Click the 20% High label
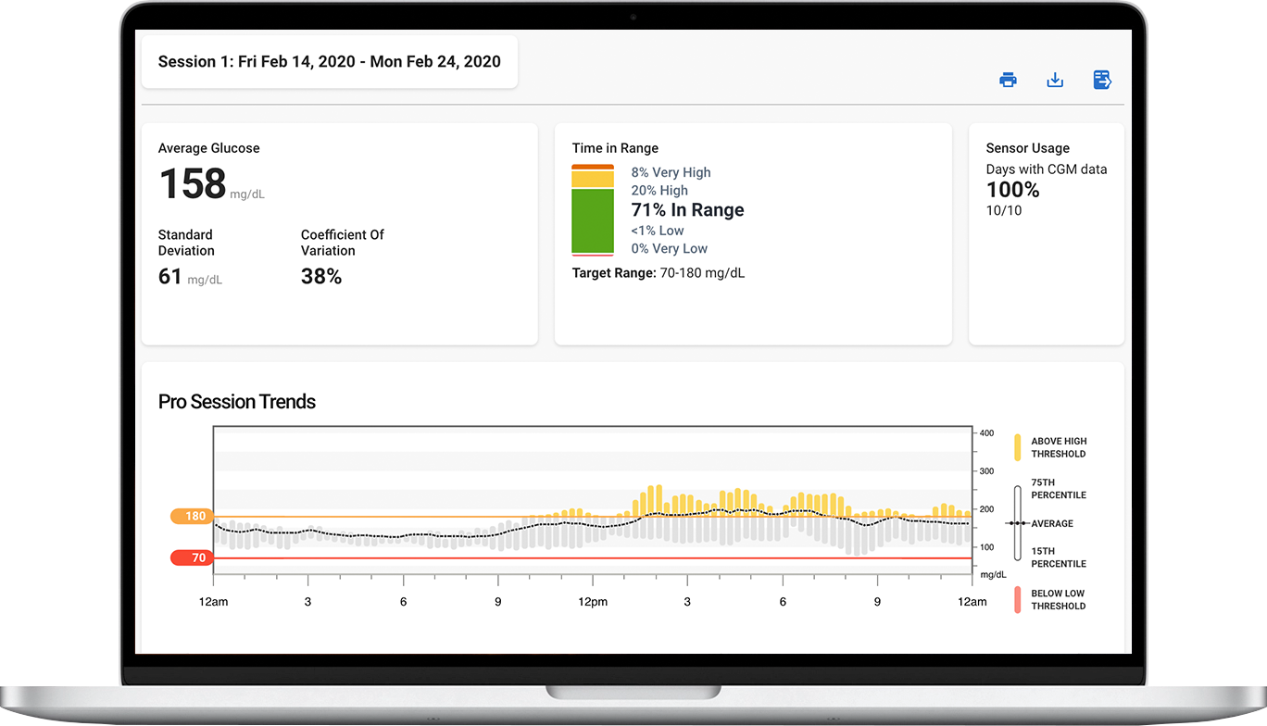 pyautogui.click(x=659, y=191)
